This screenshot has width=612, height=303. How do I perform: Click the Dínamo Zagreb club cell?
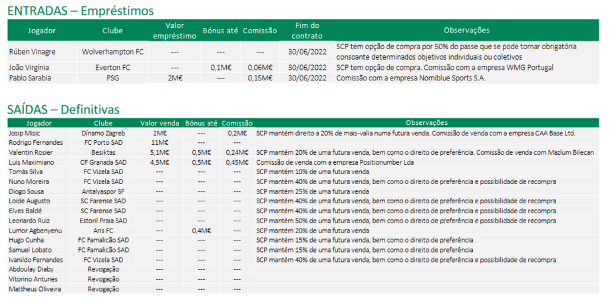(x=103, y=133)
